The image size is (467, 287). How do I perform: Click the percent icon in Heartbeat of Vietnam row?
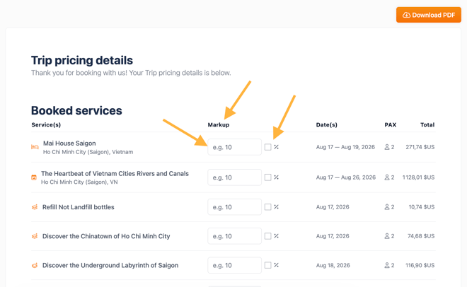[277, 177]
